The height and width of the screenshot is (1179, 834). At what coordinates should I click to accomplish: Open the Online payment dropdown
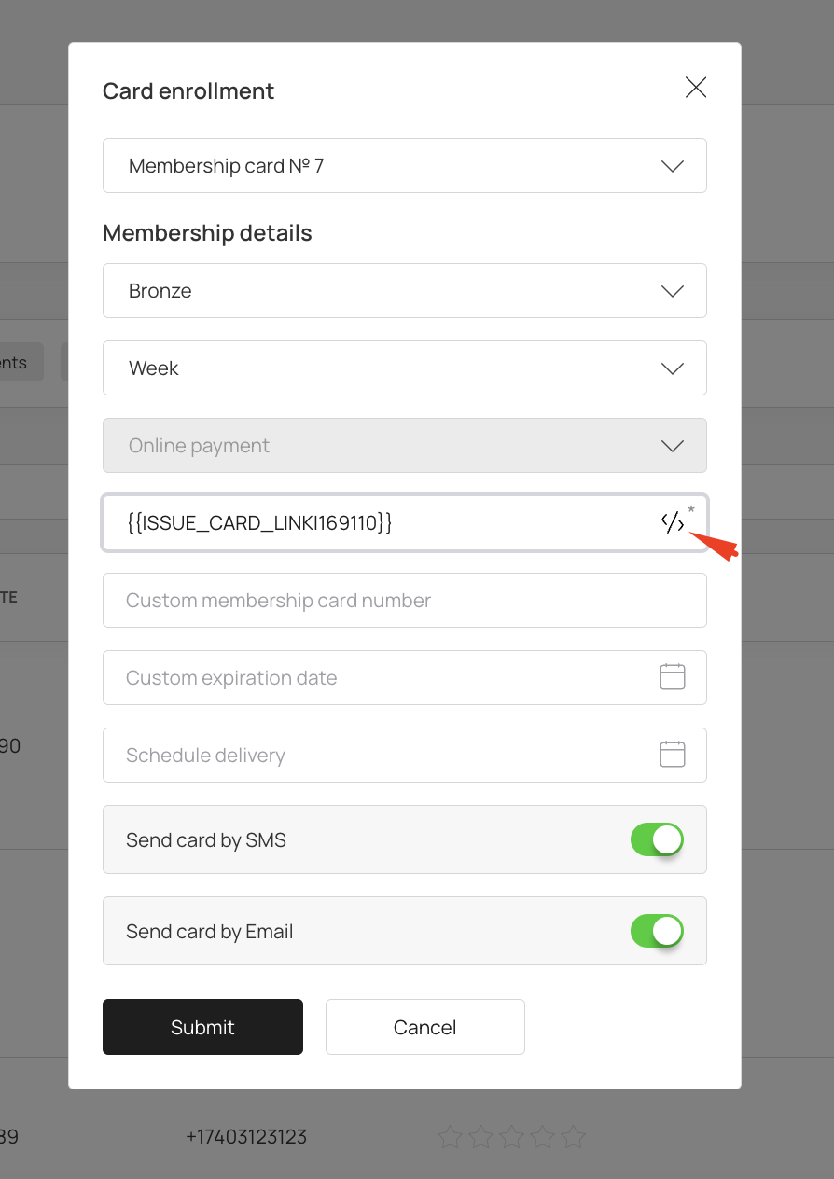405,446
